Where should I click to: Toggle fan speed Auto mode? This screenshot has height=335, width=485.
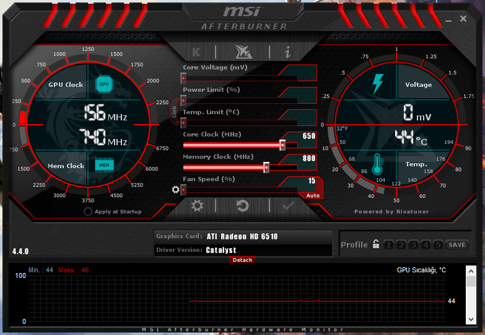[313, 195]
